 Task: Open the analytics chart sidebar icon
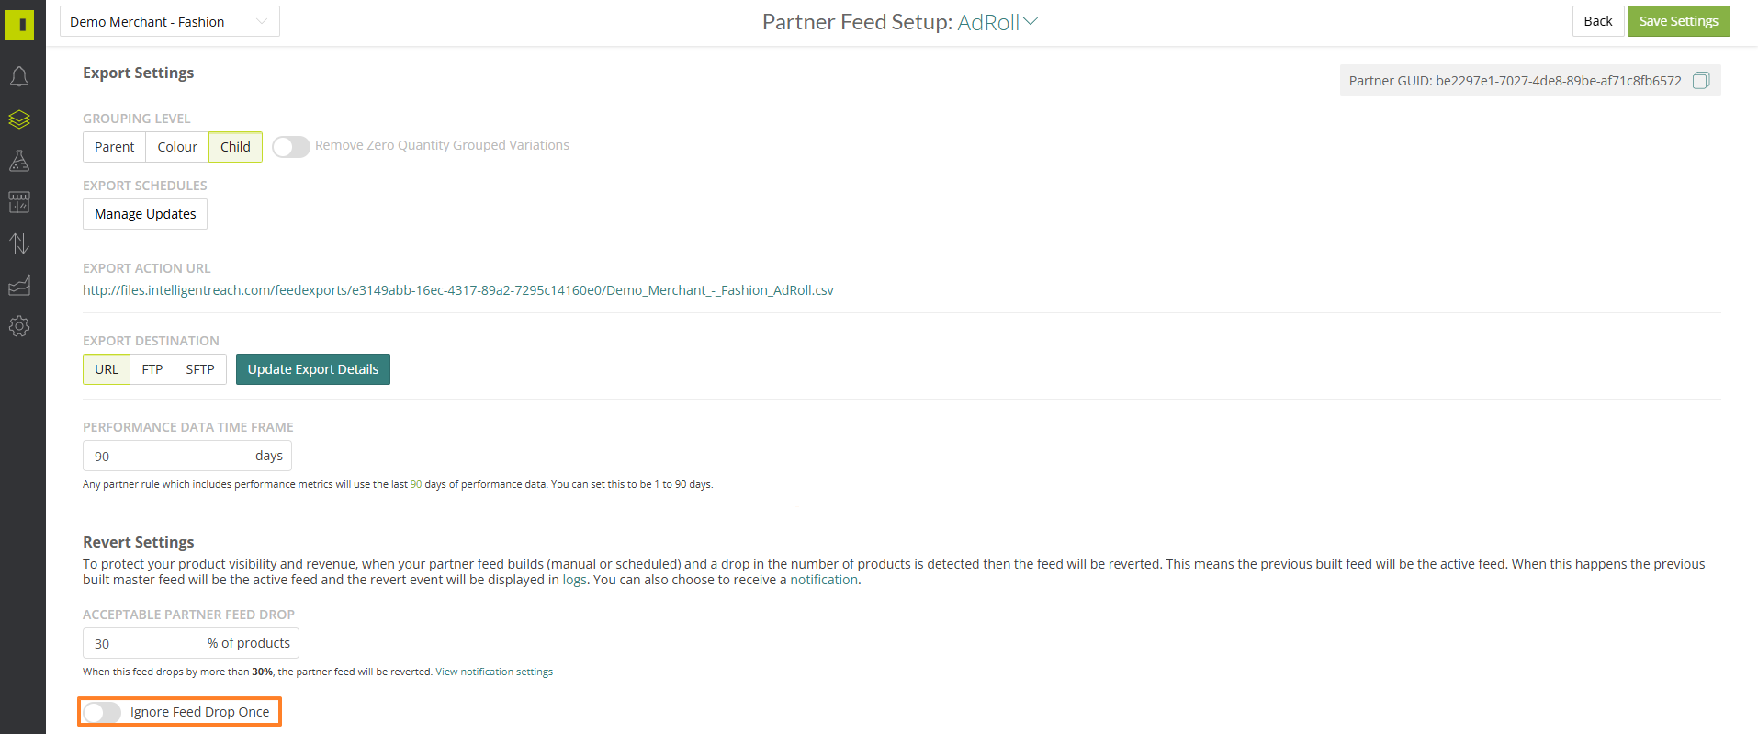point(19,286)
